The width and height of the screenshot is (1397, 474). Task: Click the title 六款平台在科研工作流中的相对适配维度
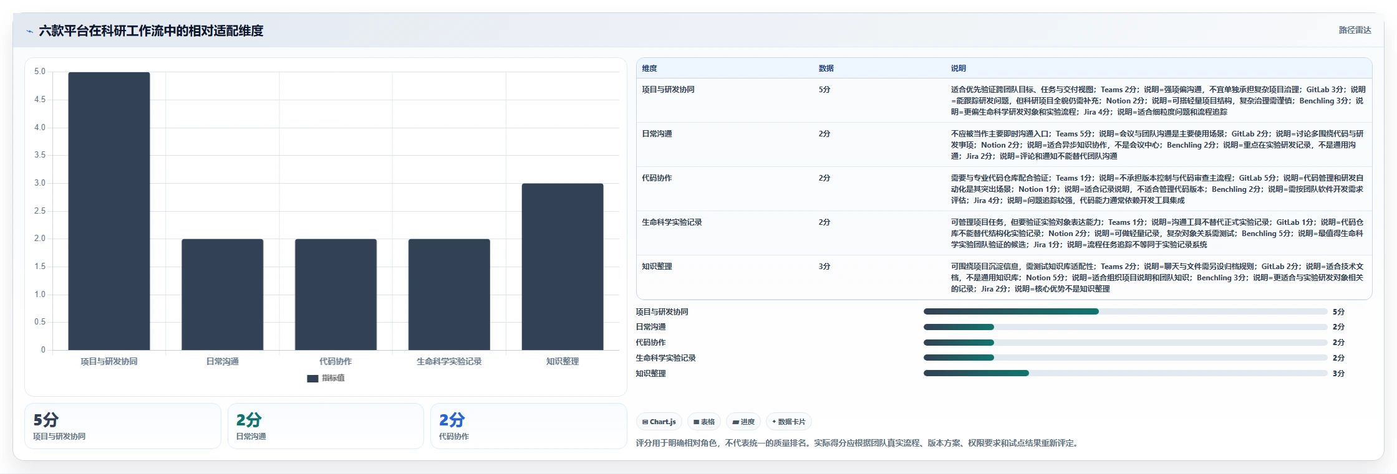pos(151,31)
